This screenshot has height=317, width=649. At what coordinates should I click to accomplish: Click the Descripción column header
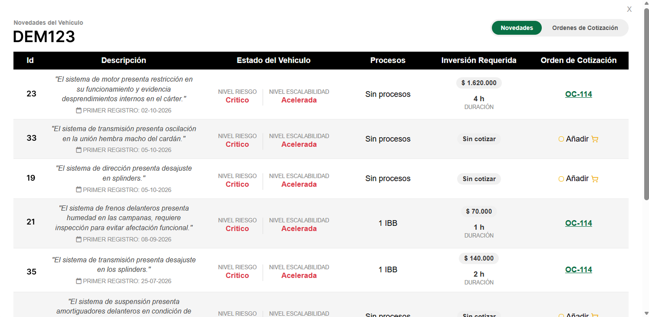124,60
